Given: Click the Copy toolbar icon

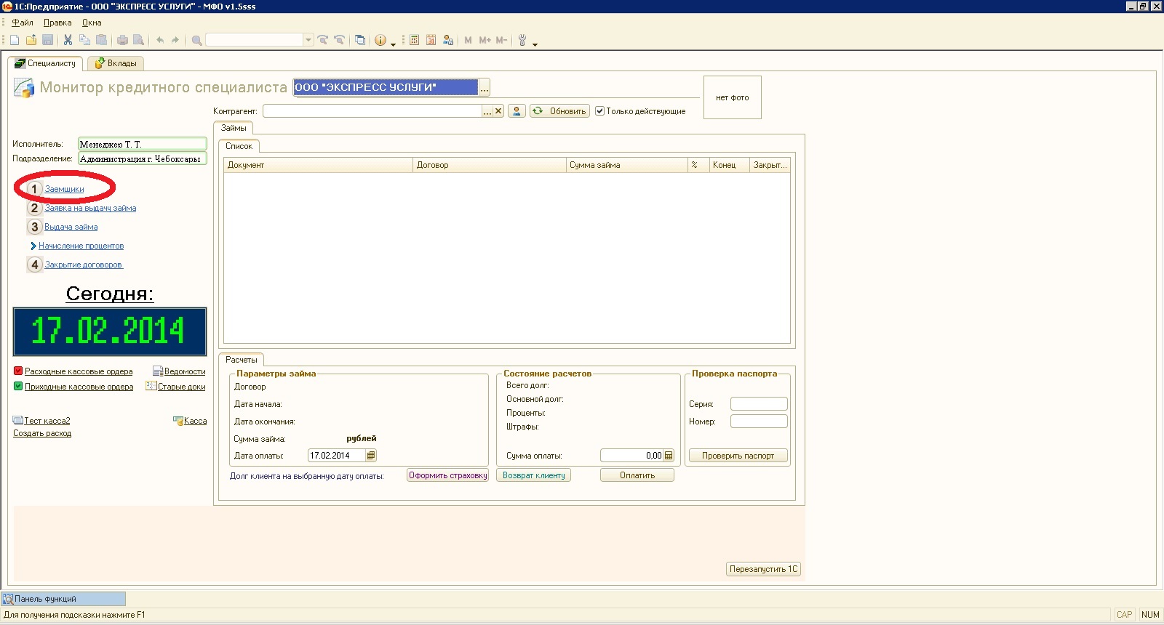Looking at the screenshot, I should click(x=84, y=40).
